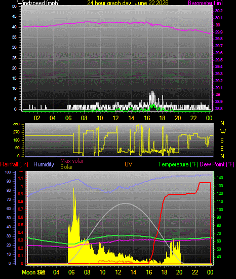Select the 'Humidity' legend label
Viewport: 236px width, 279px height.
(x=44, y=164)
